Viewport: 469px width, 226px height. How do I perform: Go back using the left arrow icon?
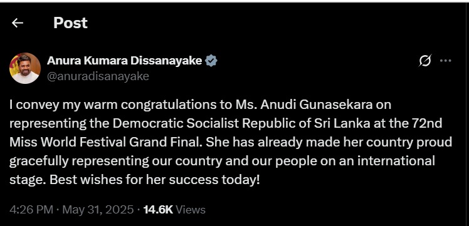(18, 23)
